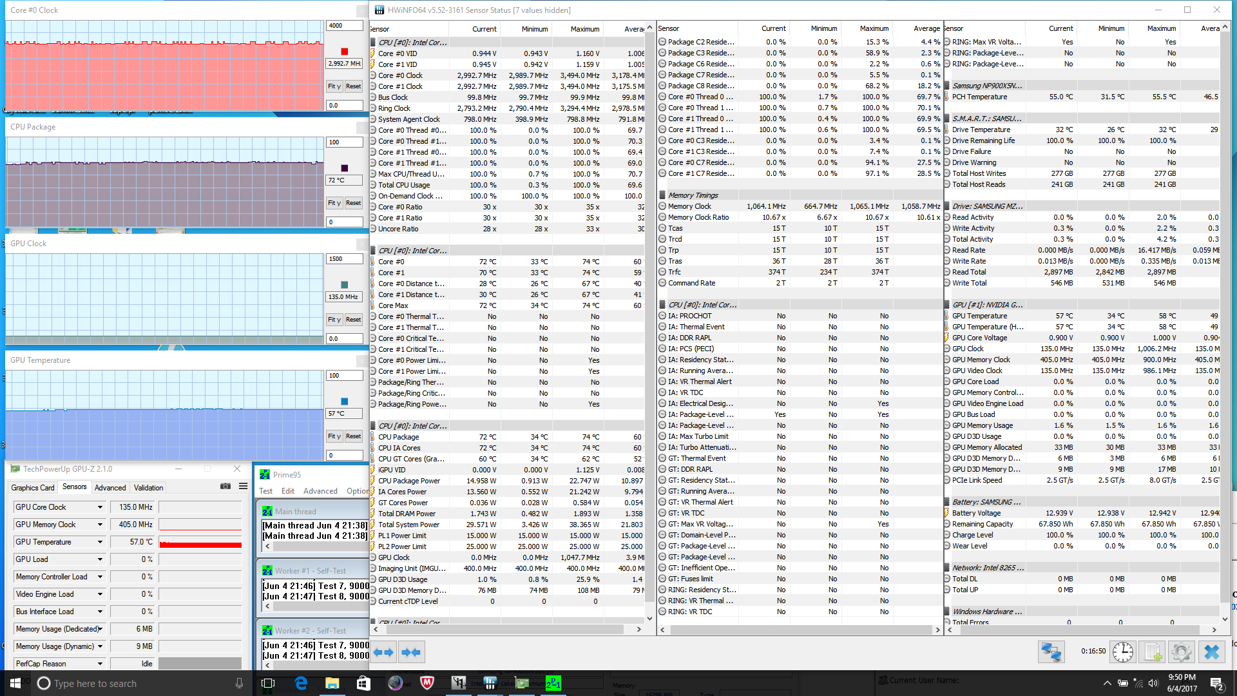1237x696 pixels.
Task: Switch to GPU-Z Advanced tab
Action: [110, 488]
